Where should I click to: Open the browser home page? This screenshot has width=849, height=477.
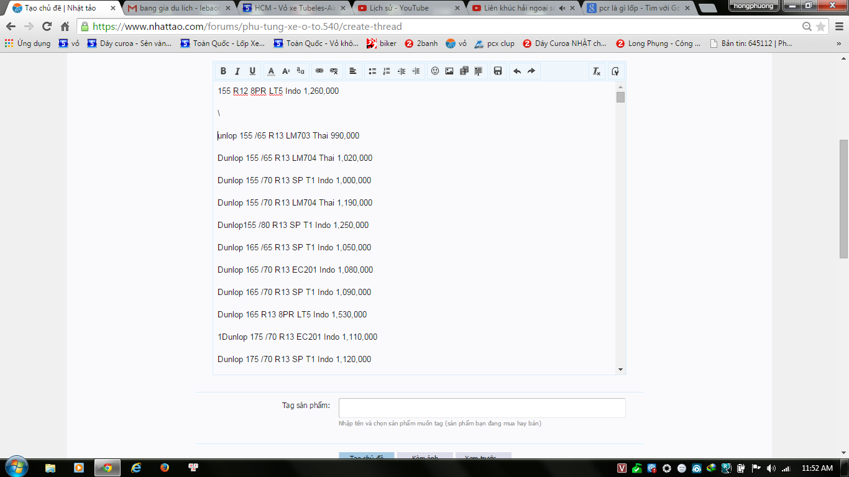[x=65, y=27]
